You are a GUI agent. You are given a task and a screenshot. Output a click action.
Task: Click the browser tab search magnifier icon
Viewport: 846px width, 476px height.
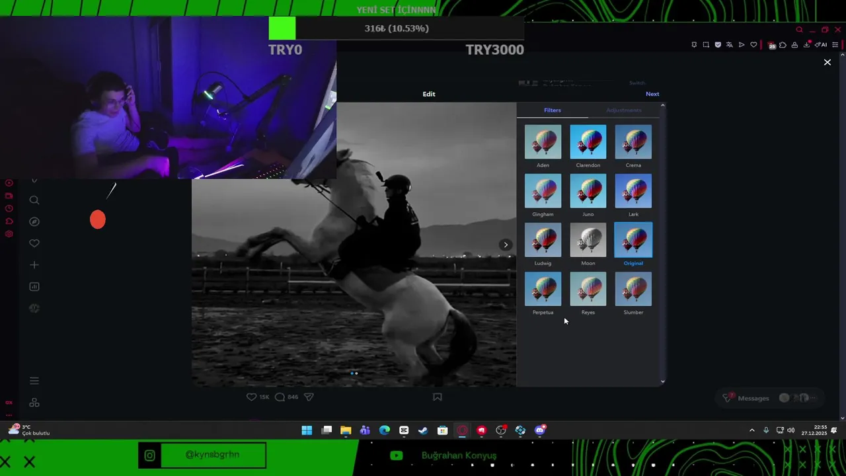[799, 30]
